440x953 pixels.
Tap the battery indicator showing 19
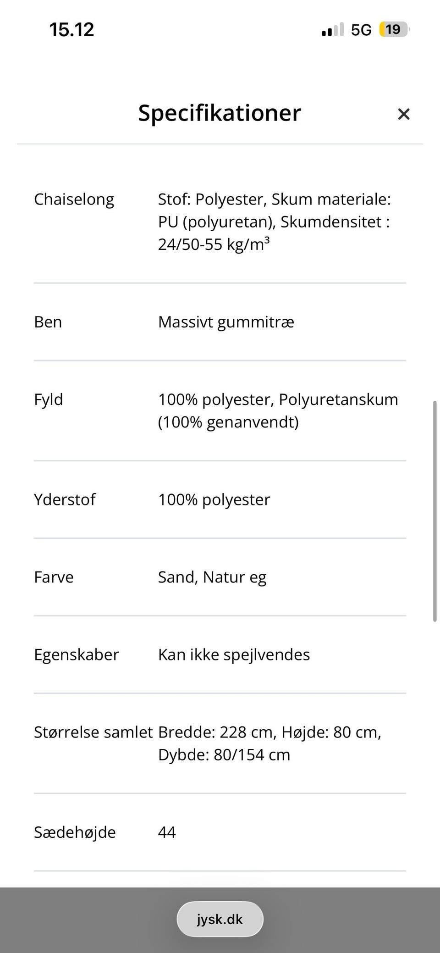pos(394,30)
